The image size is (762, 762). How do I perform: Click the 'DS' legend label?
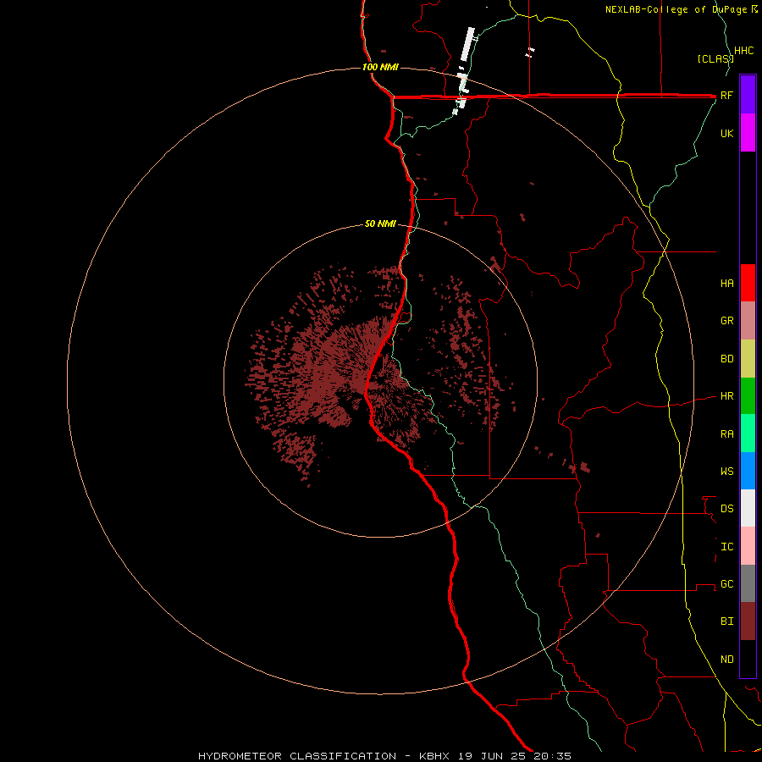click(726, 509)
